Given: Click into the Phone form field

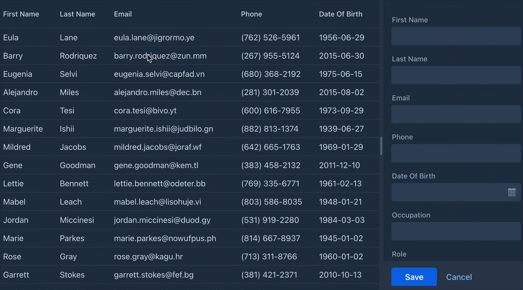Looking at the screenshot, I should coord(456,153).
